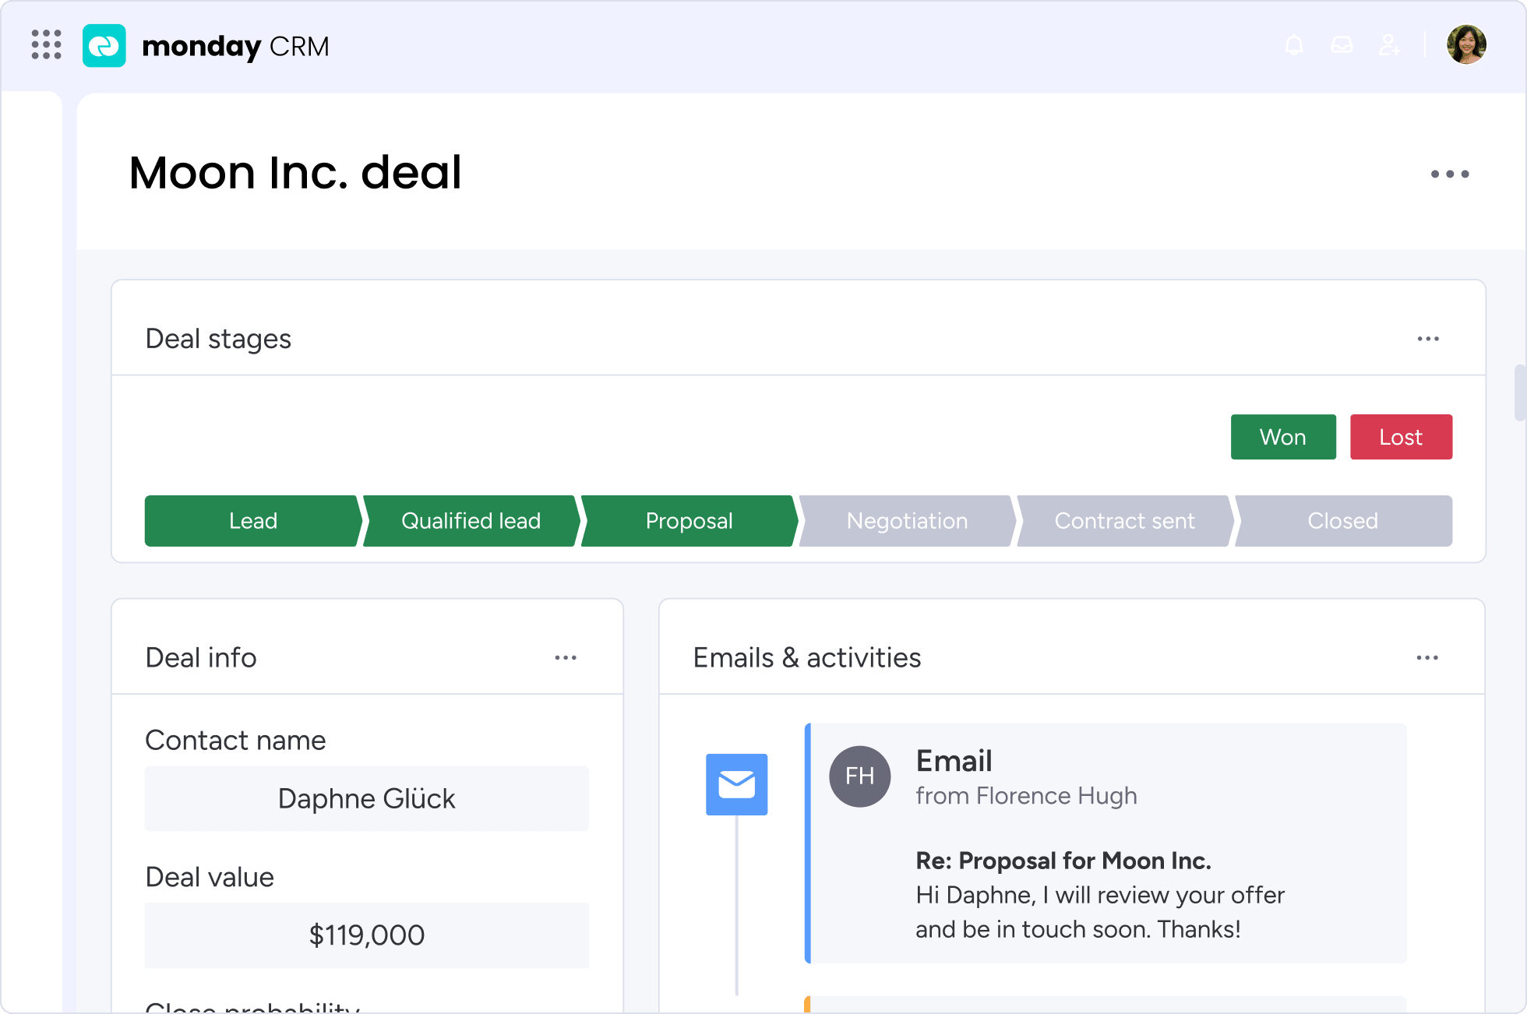Select the Lead stage
The image size is (1527, 1014).
tap(252, 521)
